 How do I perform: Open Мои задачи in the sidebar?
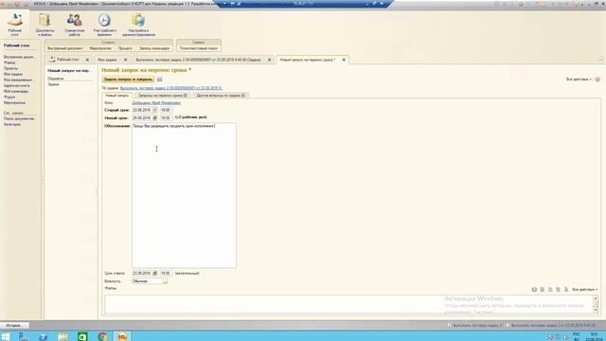(13, 74)
